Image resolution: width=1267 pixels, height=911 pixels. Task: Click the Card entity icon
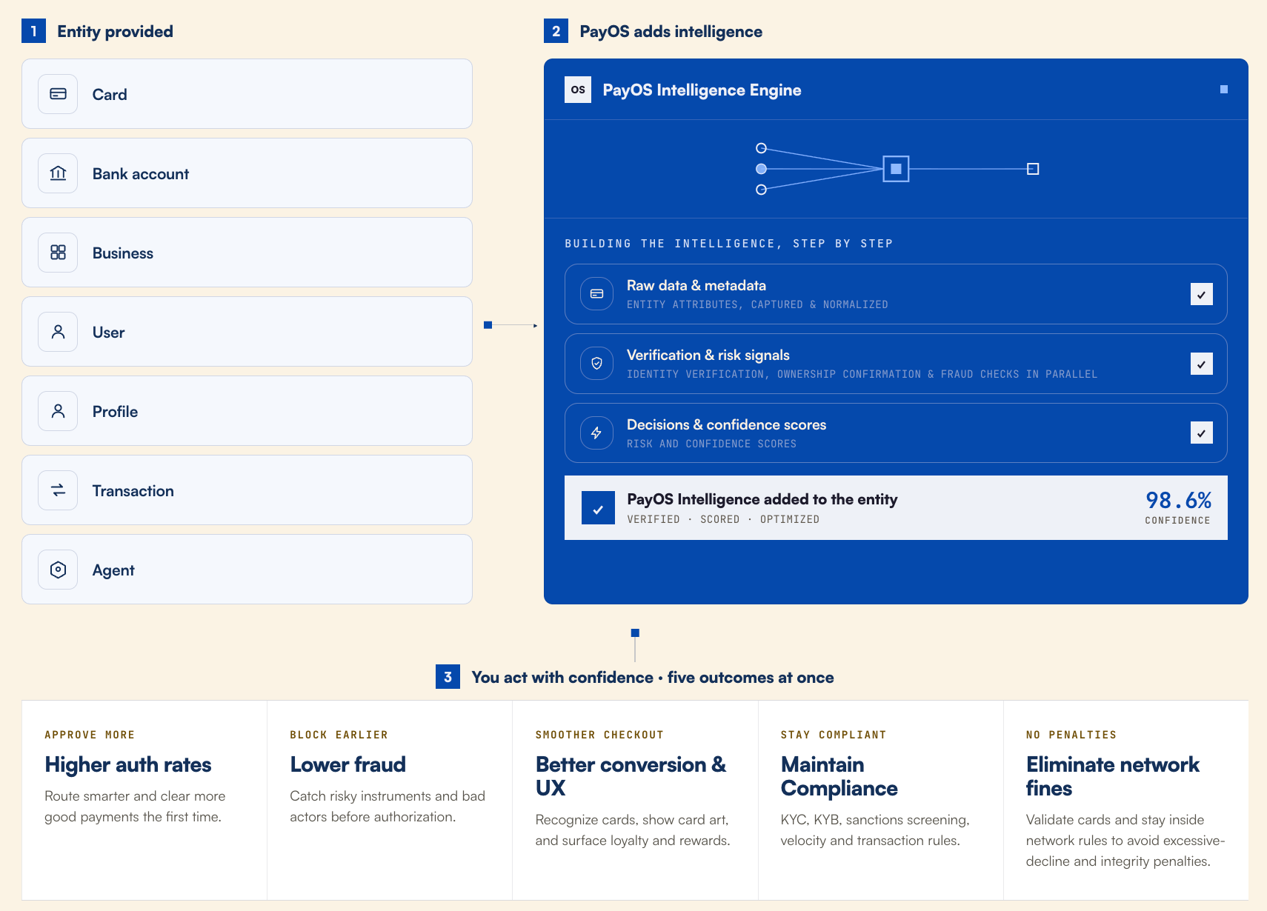58,94
